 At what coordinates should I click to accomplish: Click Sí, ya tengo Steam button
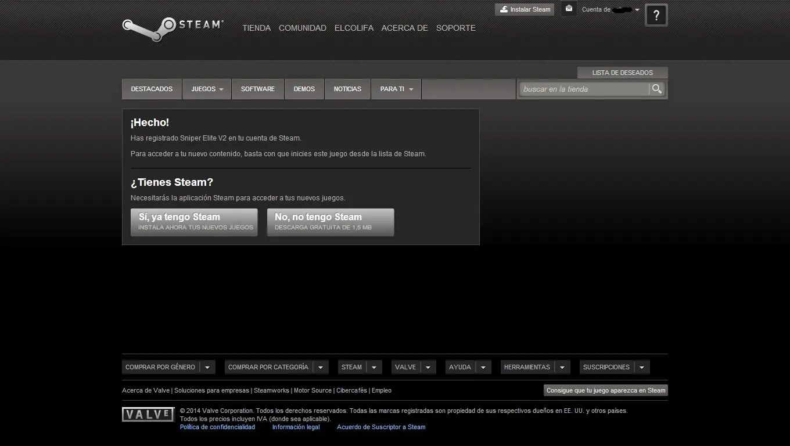(x=194, y=222)
